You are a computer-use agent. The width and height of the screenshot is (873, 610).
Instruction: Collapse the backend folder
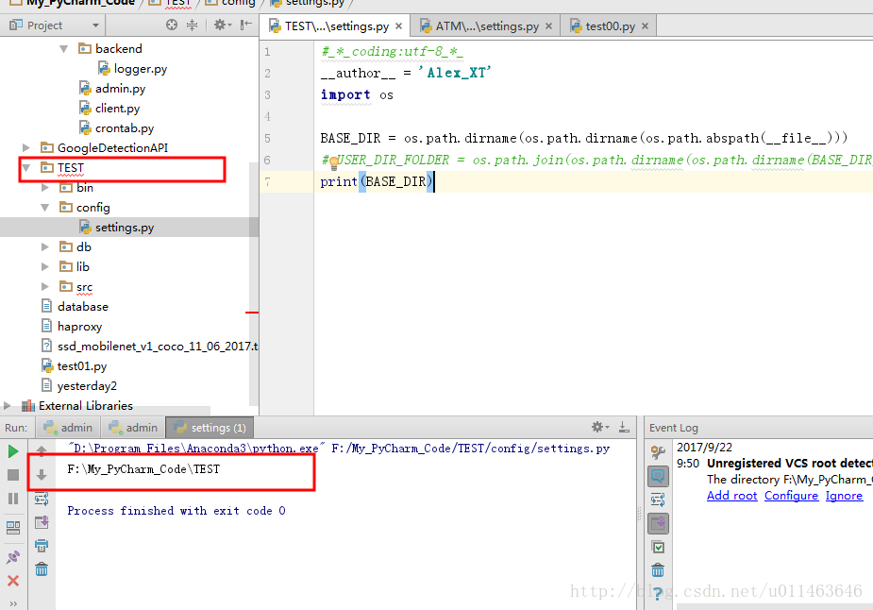64,49
